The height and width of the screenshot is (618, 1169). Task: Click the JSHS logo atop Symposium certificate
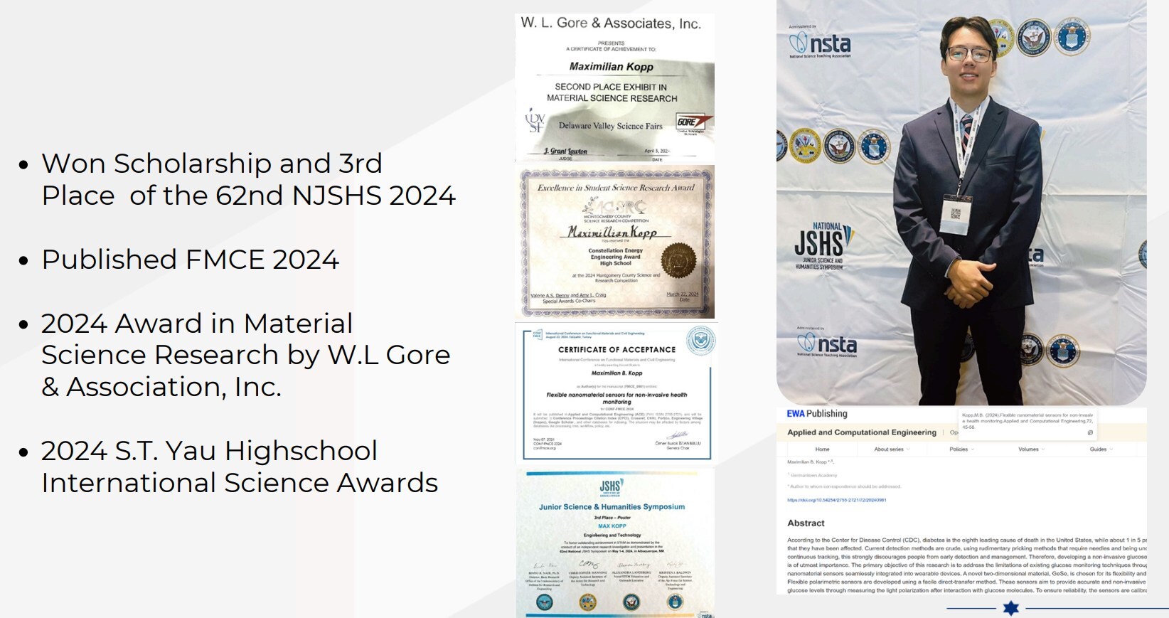612,487
